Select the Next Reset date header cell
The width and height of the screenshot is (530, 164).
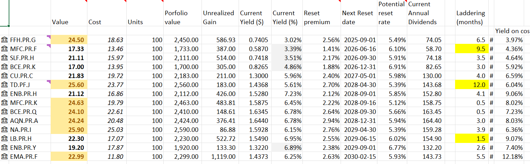coord(359,13)
